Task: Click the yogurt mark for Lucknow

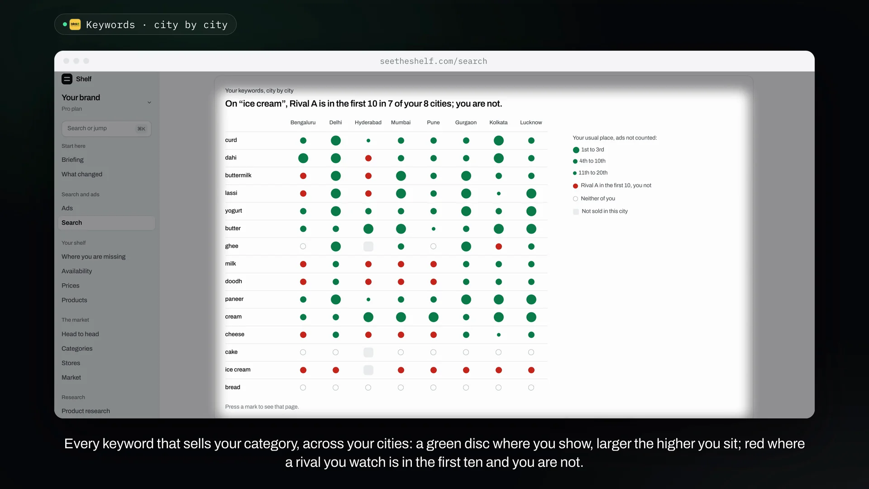Action: click(531, 211)
